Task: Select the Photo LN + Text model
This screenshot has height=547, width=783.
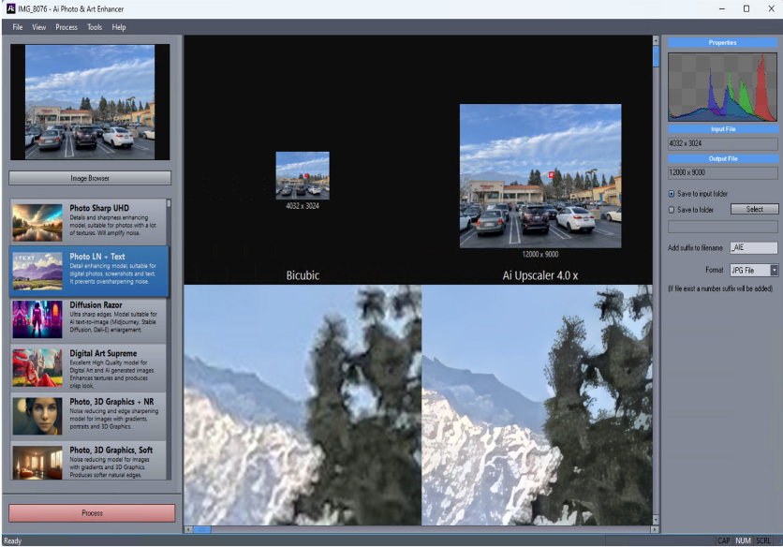Action: (89, 271)
